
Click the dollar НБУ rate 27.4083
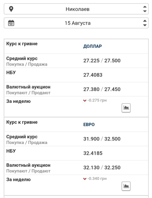click(93, 75)
